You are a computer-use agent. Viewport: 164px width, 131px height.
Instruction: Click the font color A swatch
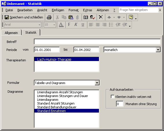(x=61, y=25)
